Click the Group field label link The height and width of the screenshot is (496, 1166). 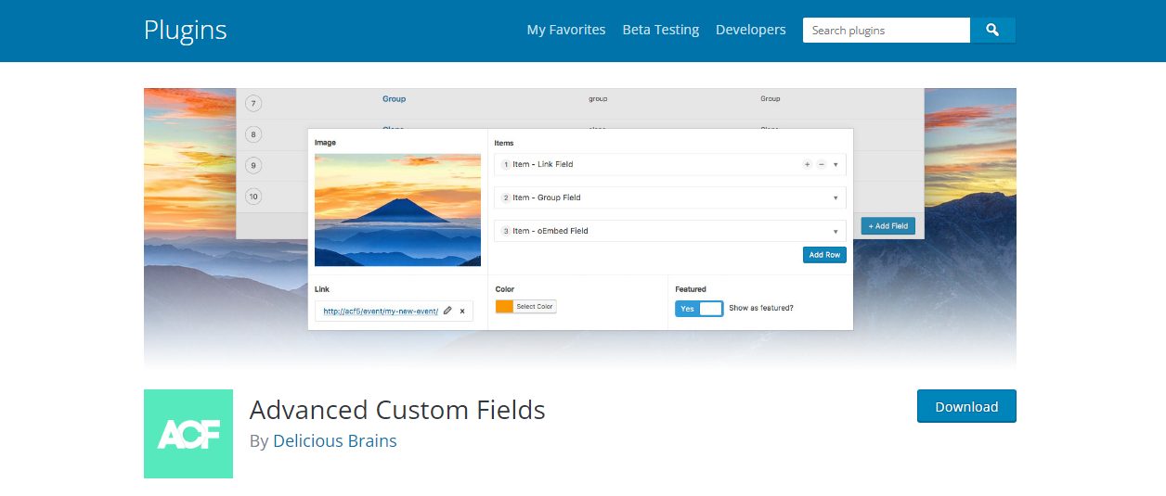pyautogui.click(x=394, y=98)
